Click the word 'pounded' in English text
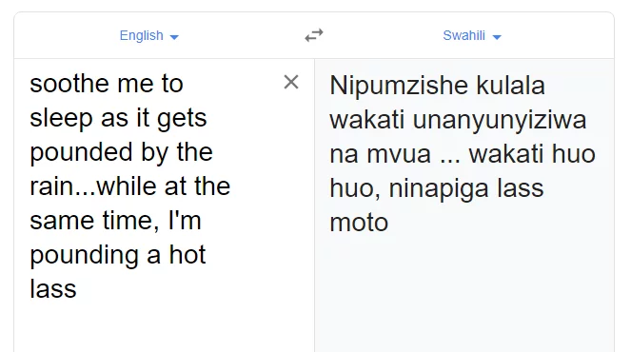 pyautogui.click(x=81, y=153)
